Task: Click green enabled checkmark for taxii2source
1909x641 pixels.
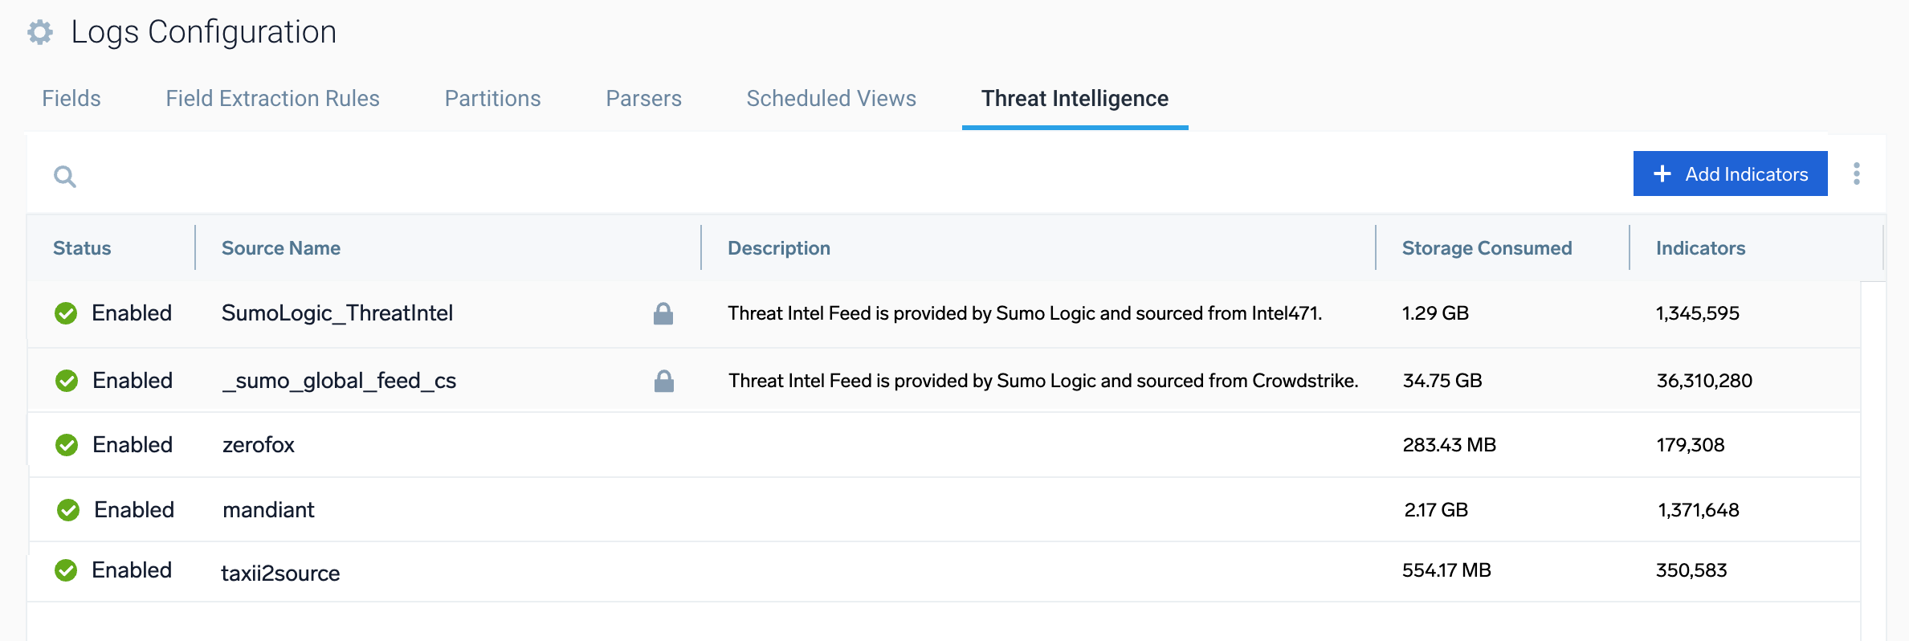Action: 66,570
